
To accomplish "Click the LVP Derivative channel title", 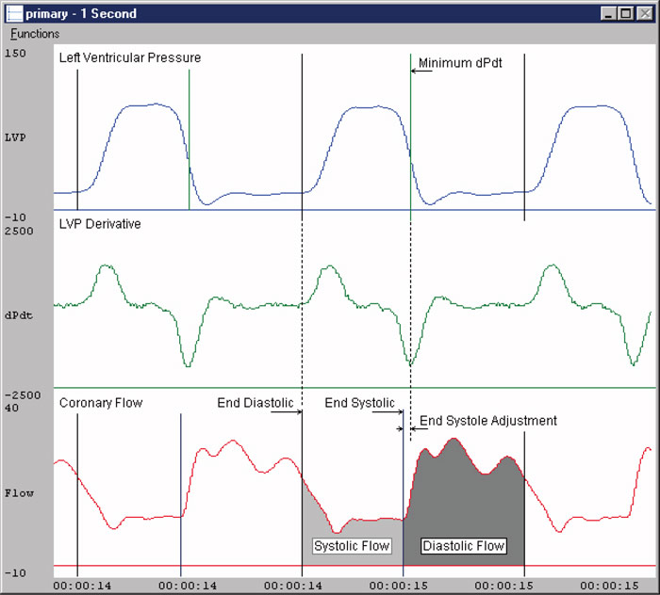I will pos(100,224).
